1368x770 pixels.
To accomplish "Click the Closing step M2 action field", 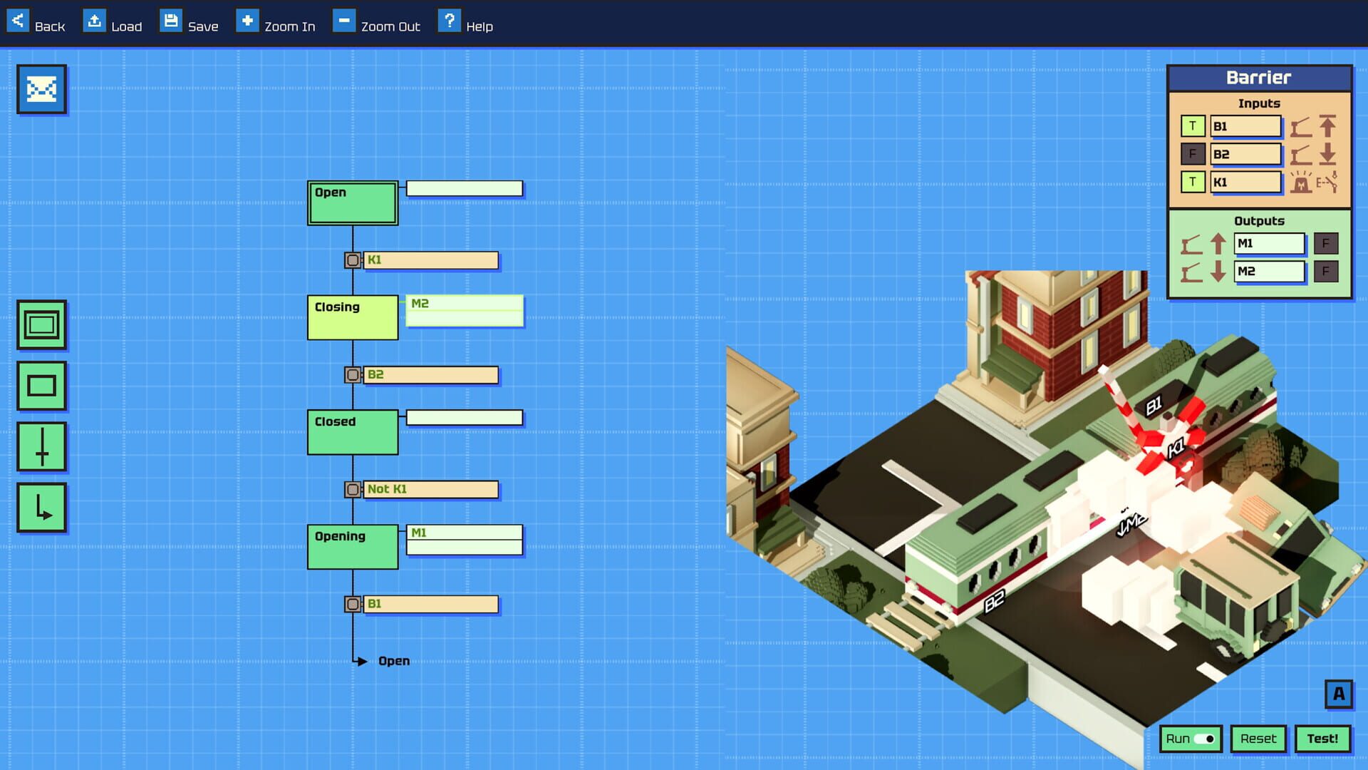I will (x=465, y=304).
